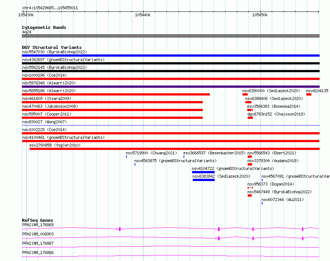Select the red esv2760858 variant bar
This screenshot has height=261, width=330.
click(175, 149)
